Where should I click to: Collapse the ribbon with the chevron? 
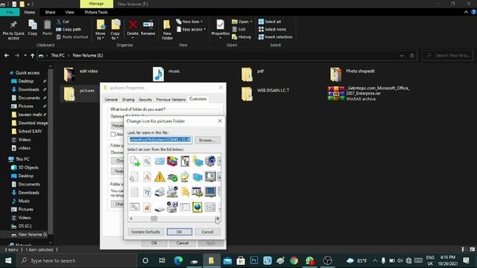click(x=466, y=12)
